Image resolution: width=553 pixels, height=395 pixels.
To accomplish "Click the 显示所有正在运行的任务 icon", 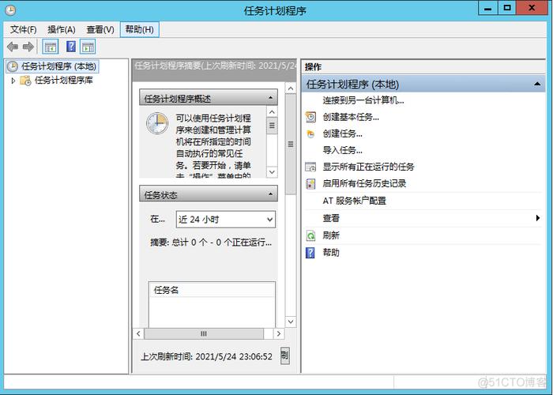I will 310,167.
